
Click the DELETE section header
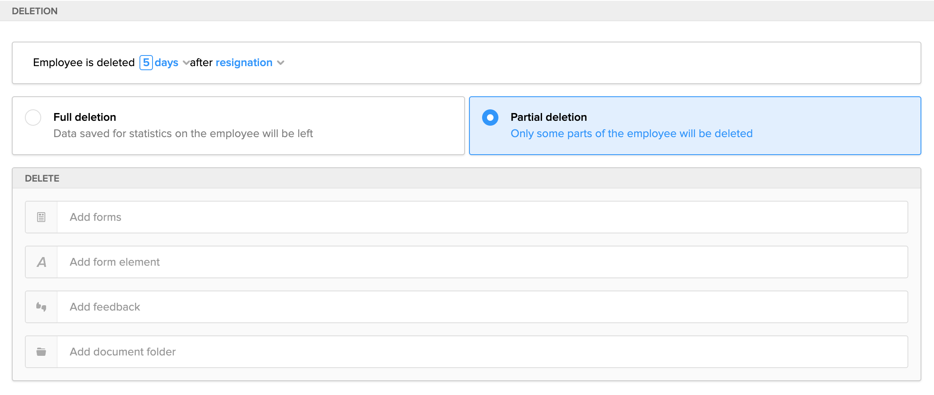pos(42,178)
